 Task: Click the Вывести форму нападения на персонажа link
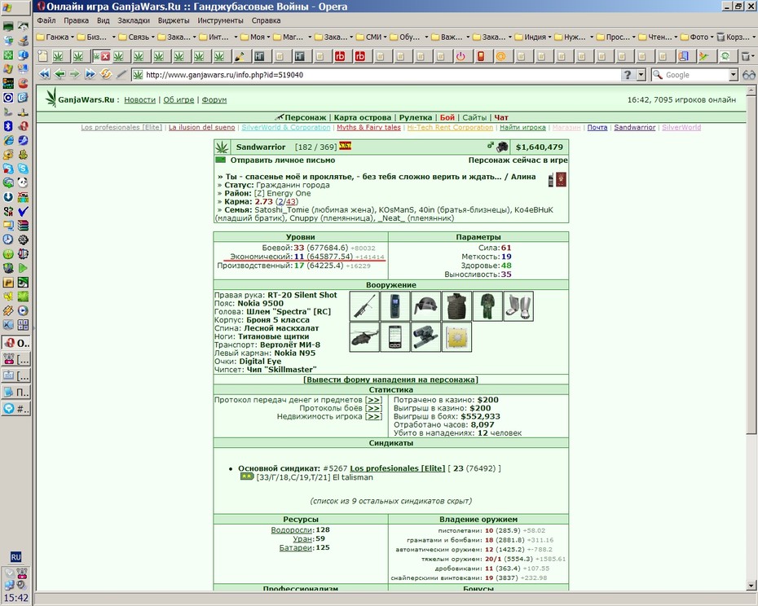click(x=390, y=380)
